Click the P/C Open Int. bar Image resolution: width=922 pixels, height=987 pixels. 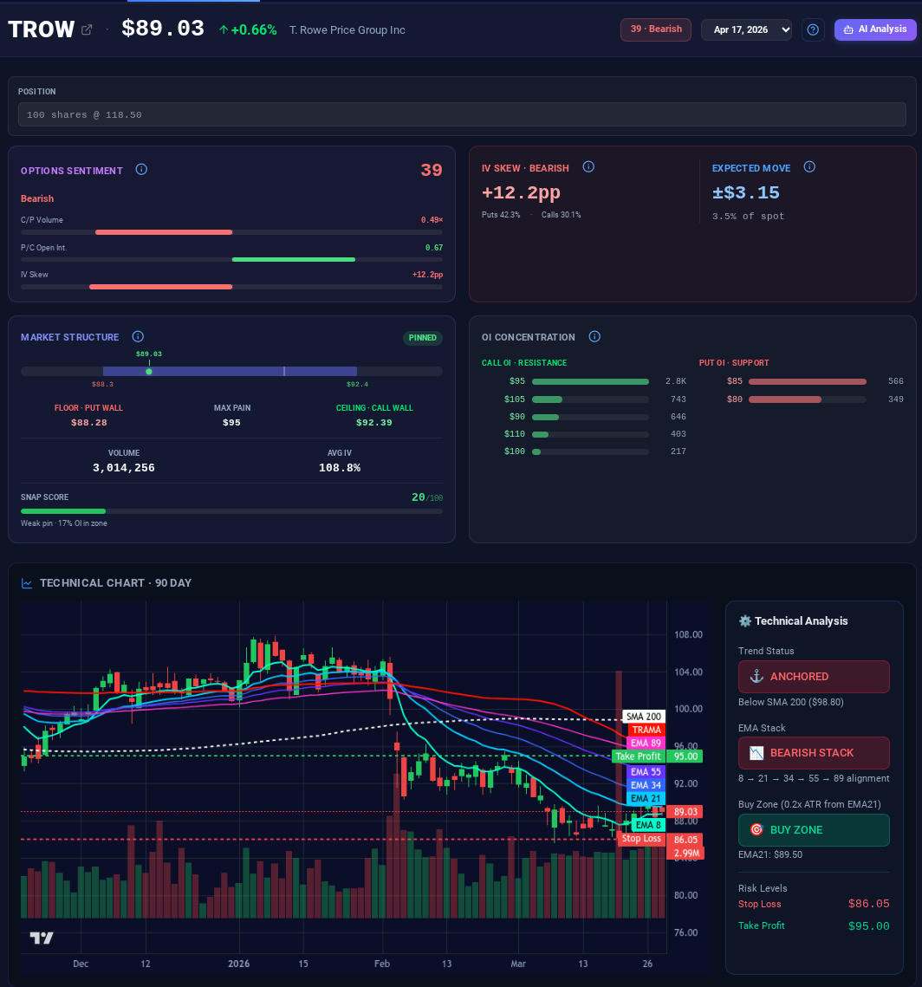(231, 259)
